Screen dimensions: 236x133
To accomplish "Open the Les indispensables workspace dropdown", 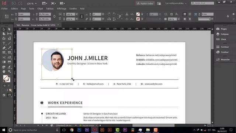I will tap(176, 3).
